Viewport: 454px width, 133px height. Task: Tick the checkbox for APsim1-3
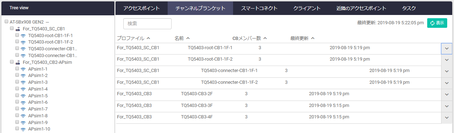(x=17, y=82)
